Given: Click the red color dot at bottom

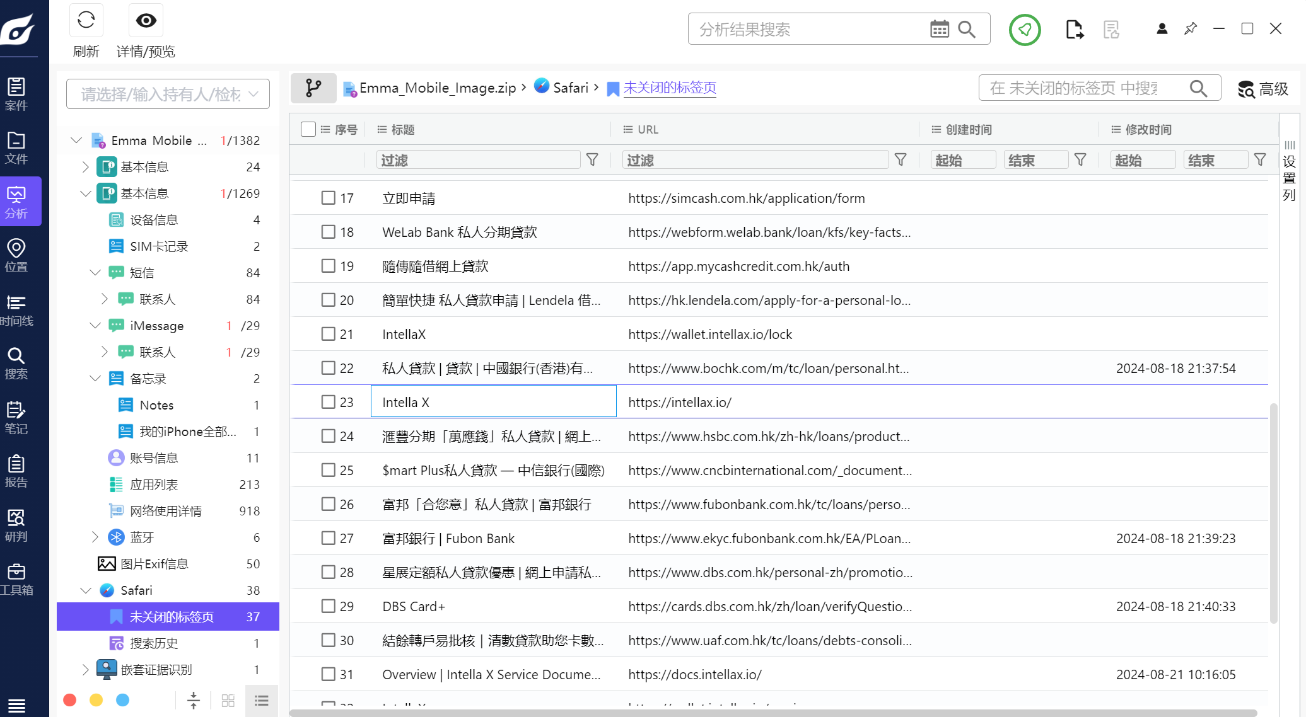Looking at the screenshot, I should click(70, 700).
